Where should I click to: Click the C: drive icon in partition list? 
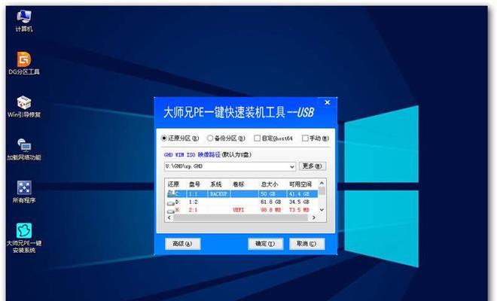(x=171, y=193)
